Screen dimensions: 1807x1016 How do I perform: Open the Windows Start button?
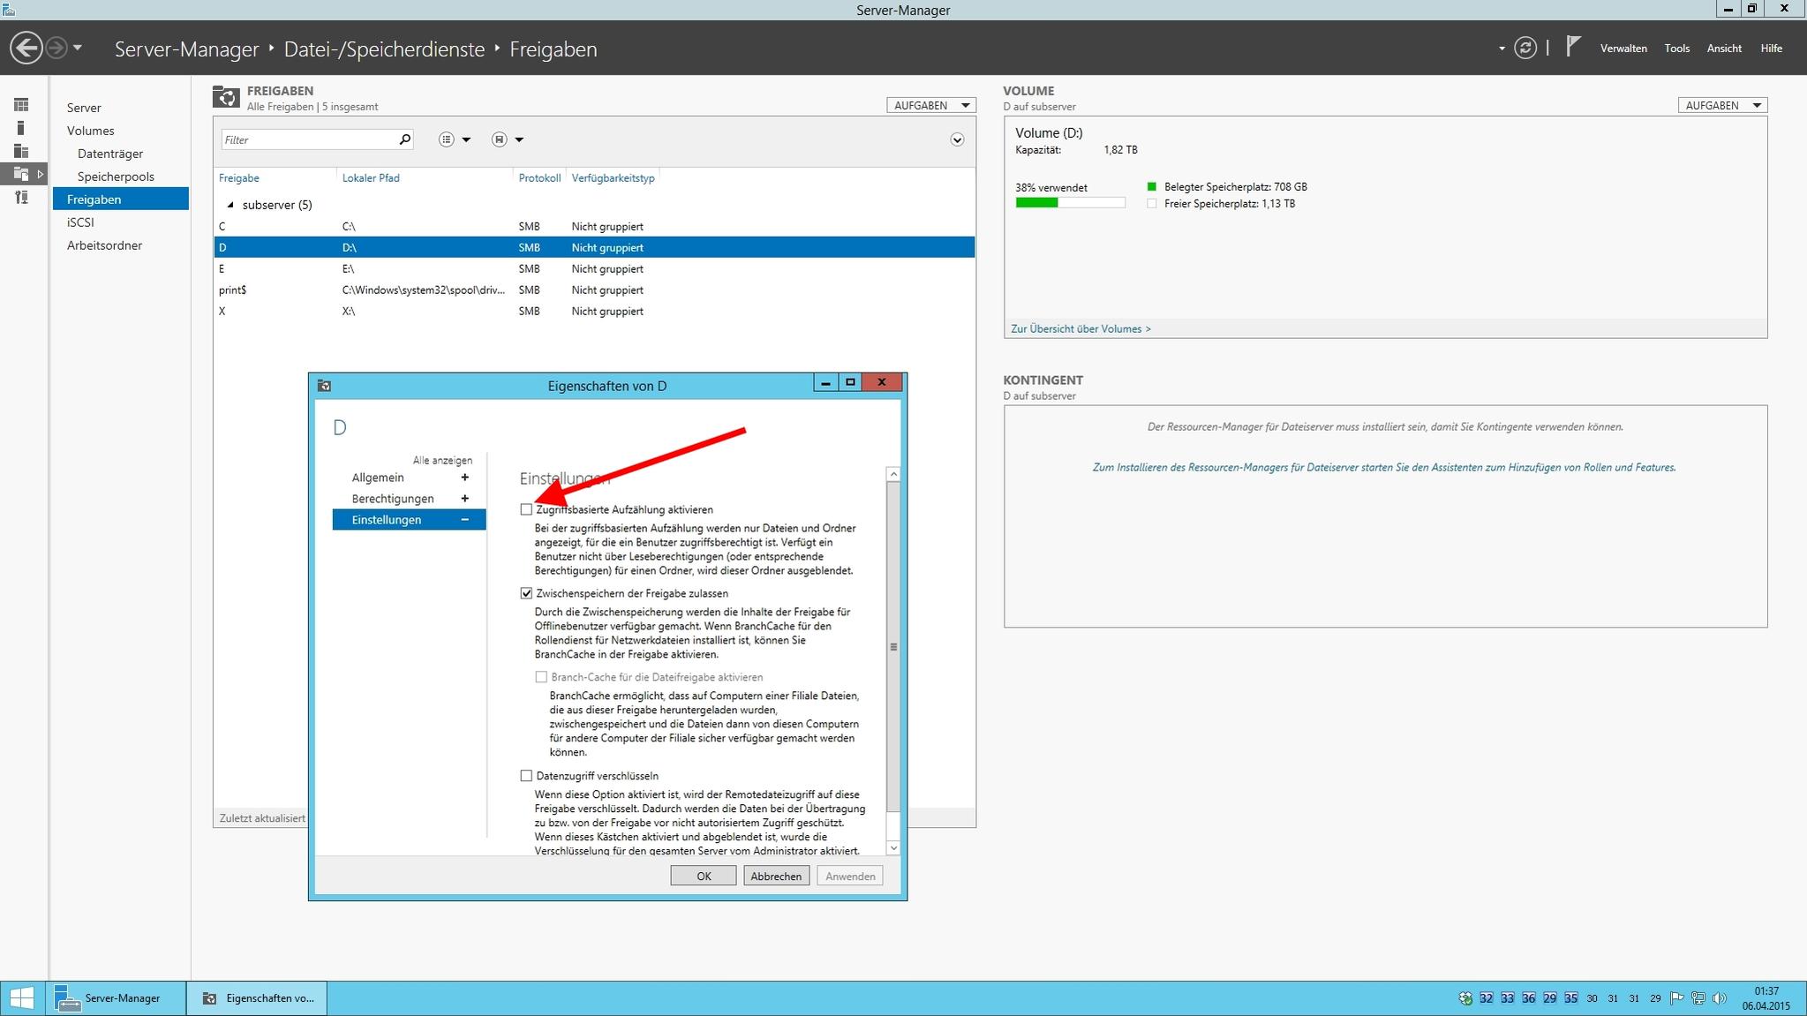[21, 998]
